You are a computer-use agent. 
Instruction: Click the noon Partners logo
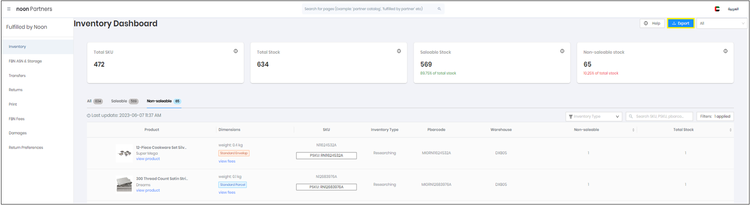34,9
